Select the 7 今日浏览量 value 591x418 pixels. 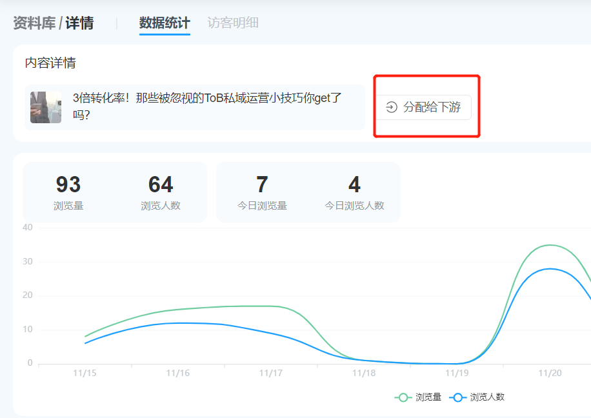coord(262,184)
